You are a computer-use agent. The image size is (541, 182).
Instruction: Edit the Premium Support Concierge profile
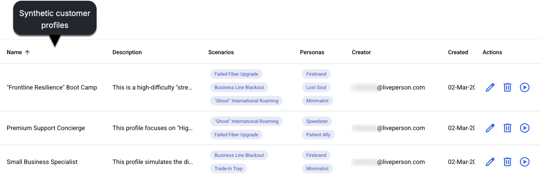(490, 128)
